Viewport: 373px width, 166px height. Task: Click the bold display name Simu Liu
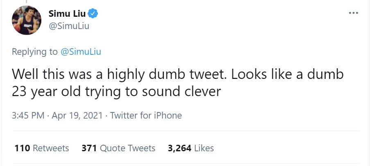click(67, 14)
